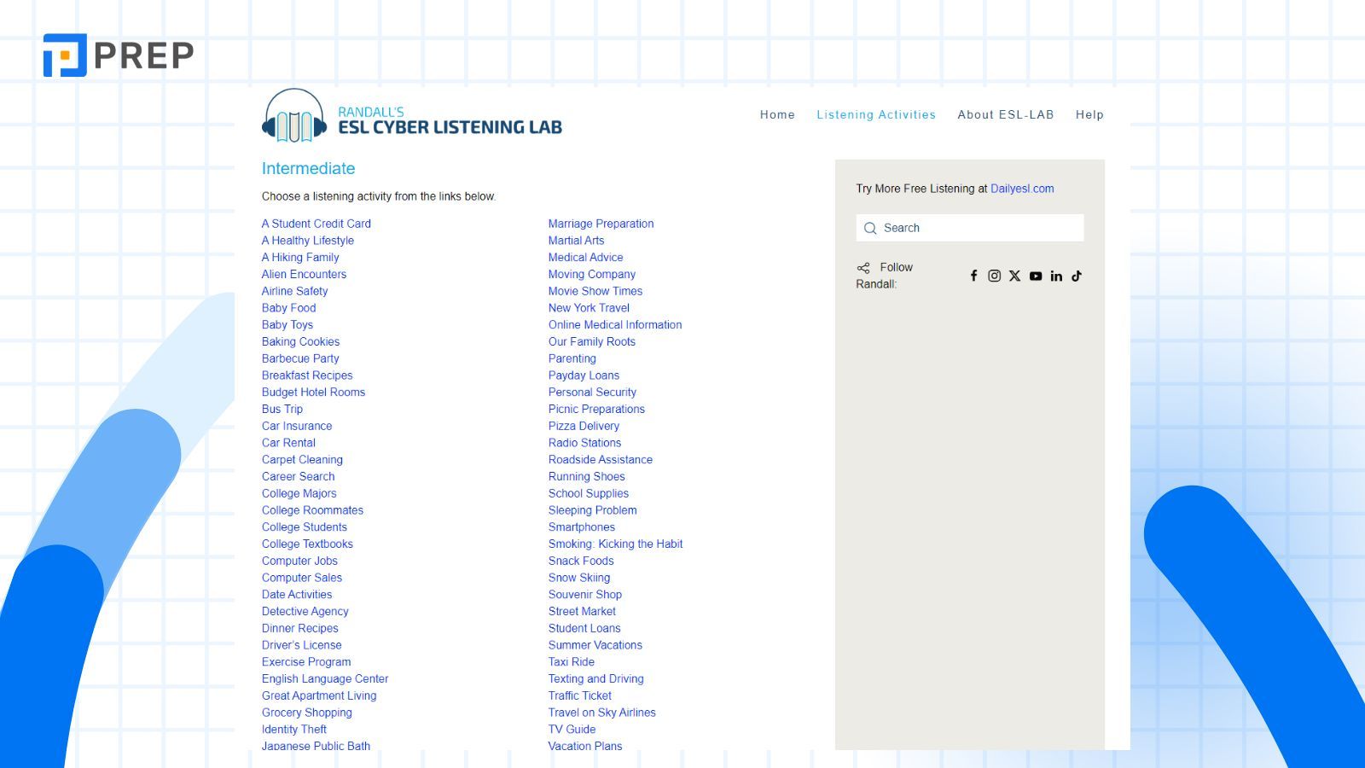Click the share icon beside Follow Randall
Viewport: 1365px width, 768px height.
click(x=863, y=268)
